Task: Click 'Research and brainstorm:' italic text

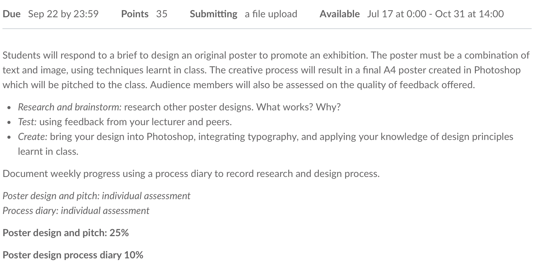Action: pos(70,107)
